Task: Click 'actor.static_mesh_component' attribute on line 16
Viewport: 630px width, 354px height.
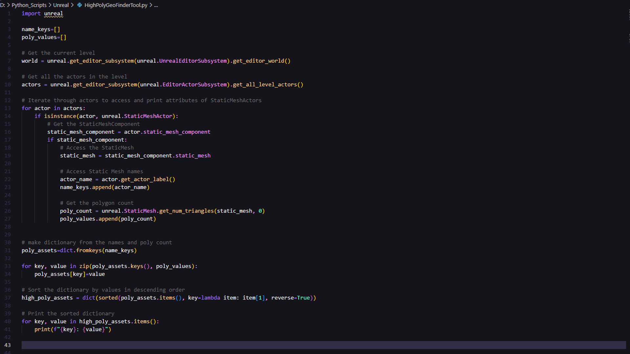Action: tap(167, 132)
